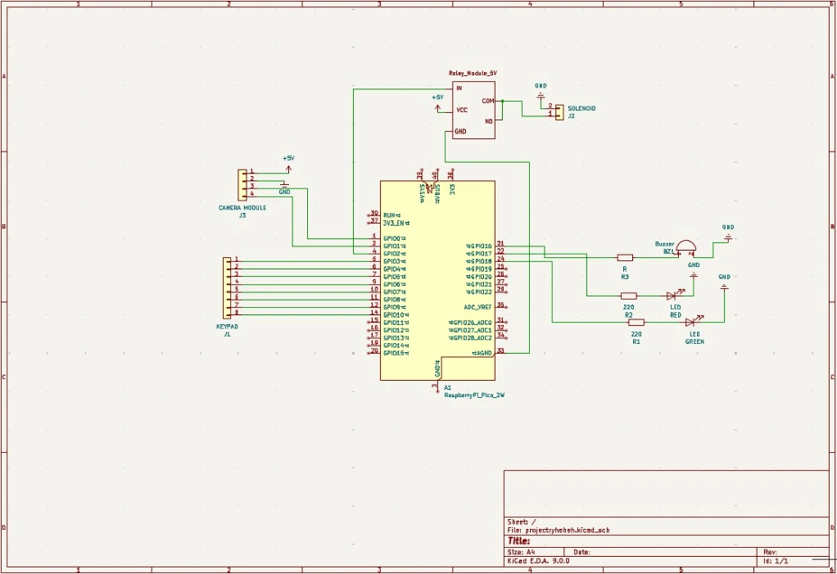
Task: Click the junction dot on the COM wire
Action: pos(502,101)
